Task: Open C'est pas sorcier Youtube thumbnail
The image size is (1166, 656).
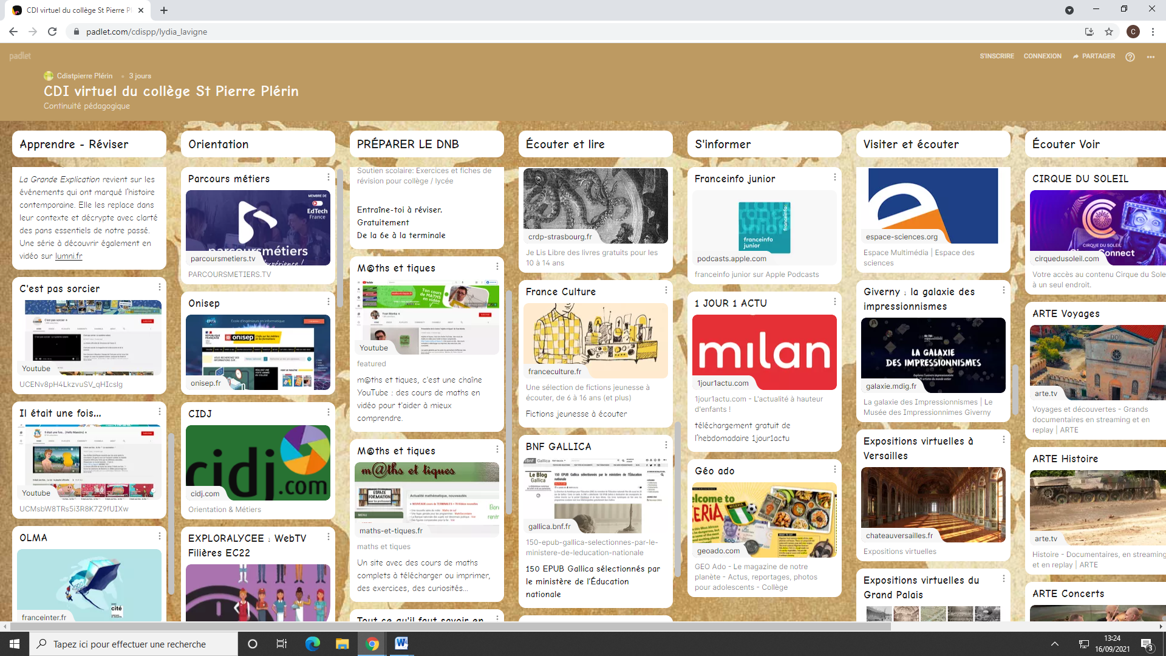Action: 89,338
